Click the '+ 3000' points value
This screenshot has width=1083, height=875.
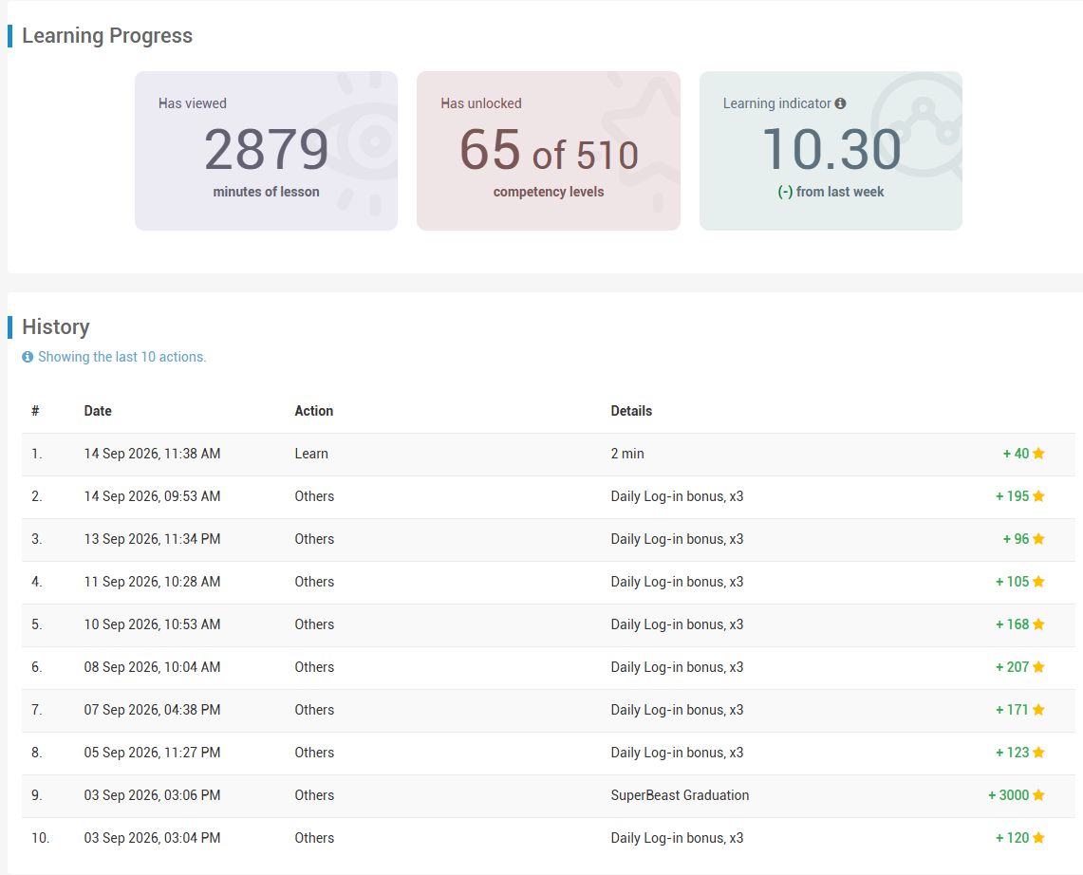(1008, 795)
